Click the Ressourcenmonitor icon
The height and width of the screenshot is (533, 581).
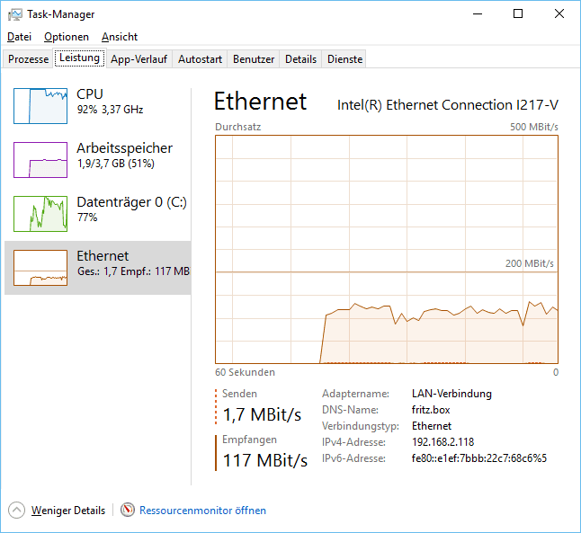click(128, 511)
